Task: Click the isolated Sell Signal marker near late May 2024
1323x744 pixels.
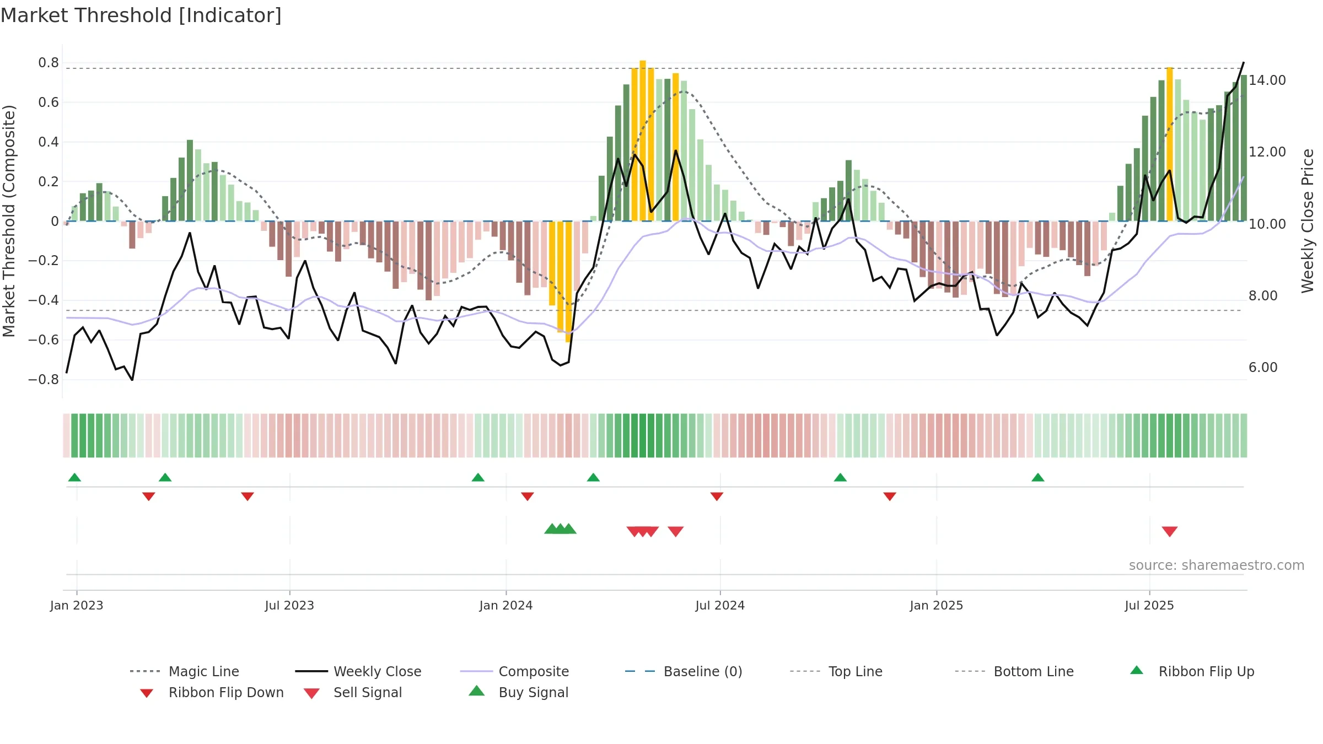Action: coord(676,532)
